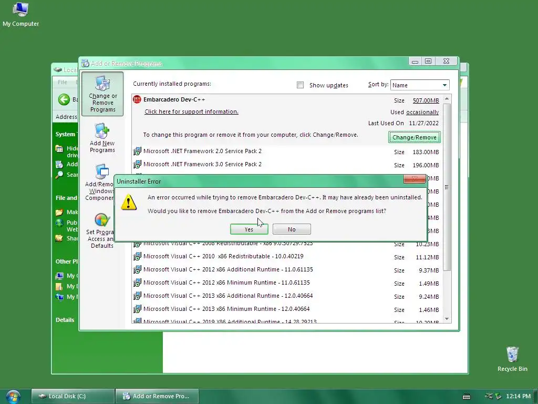Click the program list scroll up arrow
This screenshot has width=538, height=404.
pyautogui.click(x=447, y=99)
